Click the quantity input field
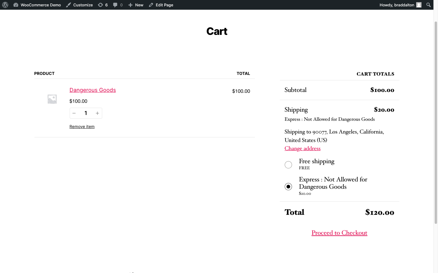This screenshot has height=273, width=438. pos(86,113)
